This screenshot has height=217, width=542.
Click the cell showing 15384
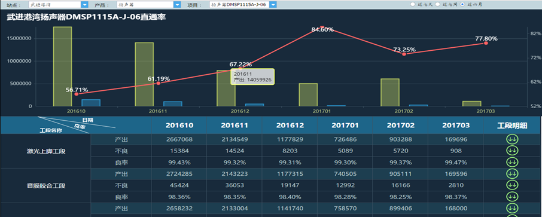tap(179, 151)
